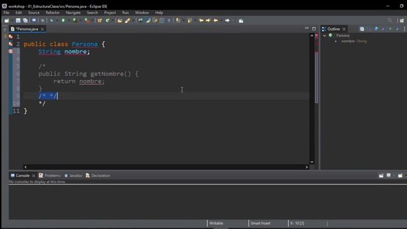Click the Open Perspective icon
The image size is (407, 229).
click(402, 20)
